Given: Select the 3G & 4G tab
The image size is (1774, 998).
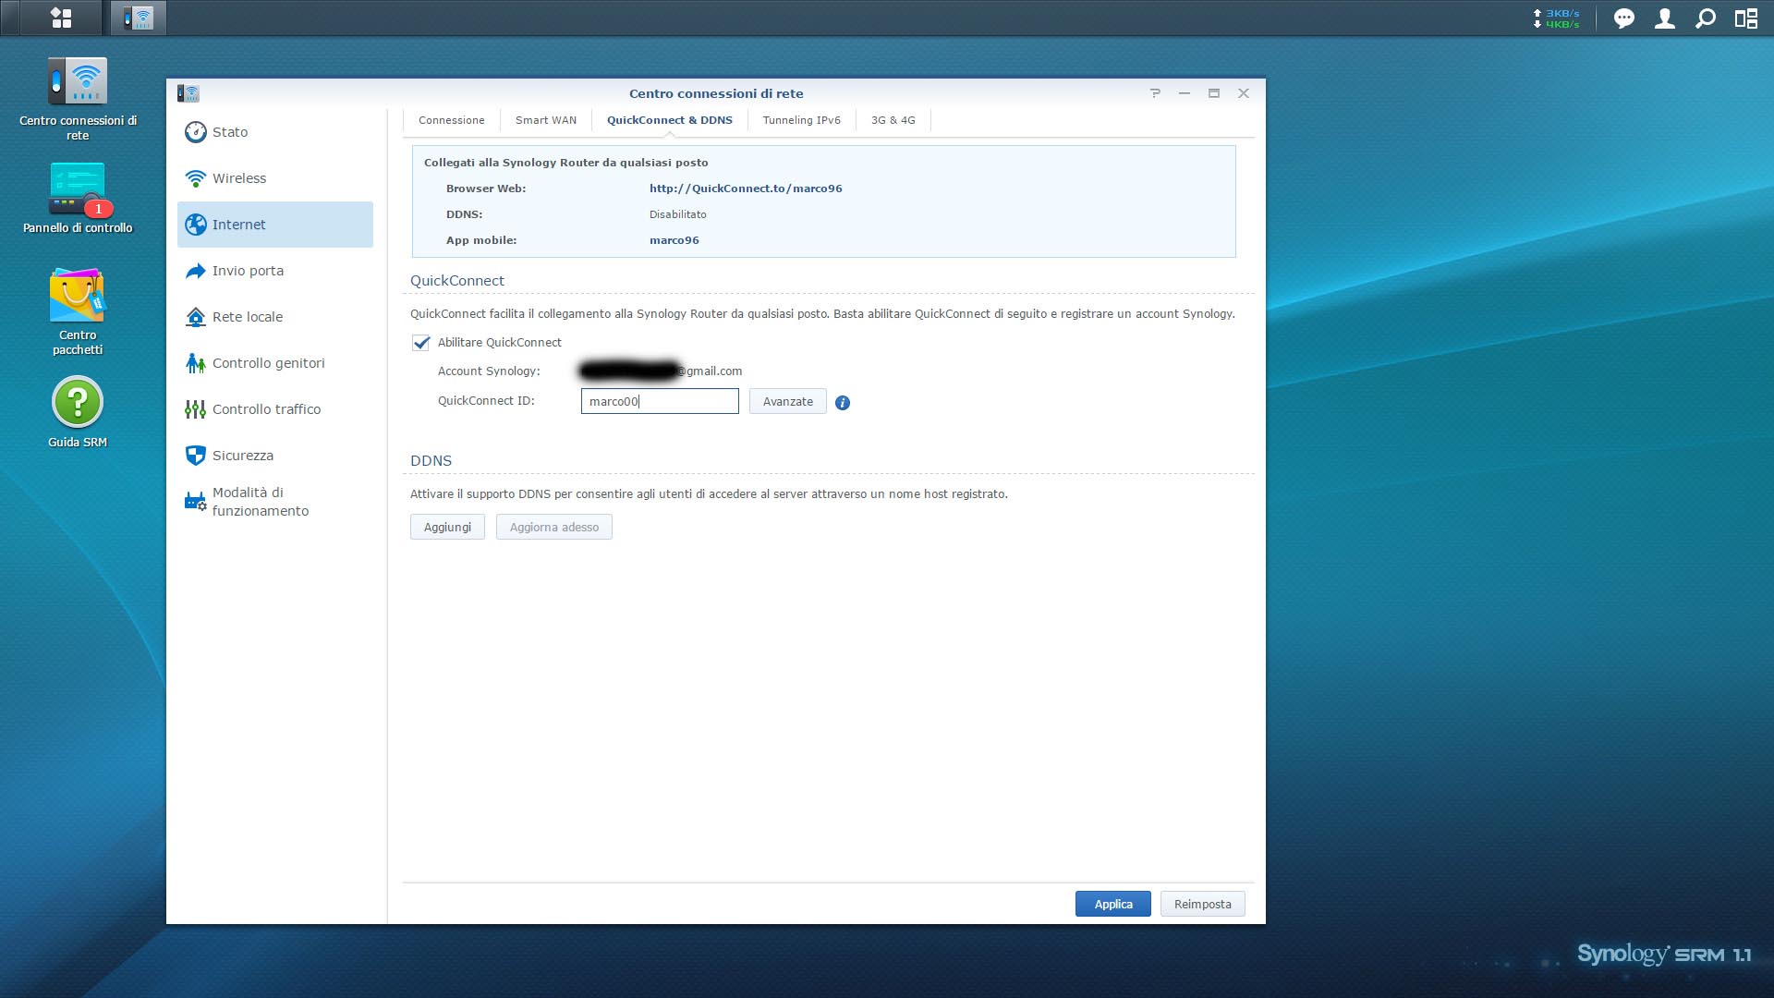Looking at the screenshot, I should click(x=893, y=120).
